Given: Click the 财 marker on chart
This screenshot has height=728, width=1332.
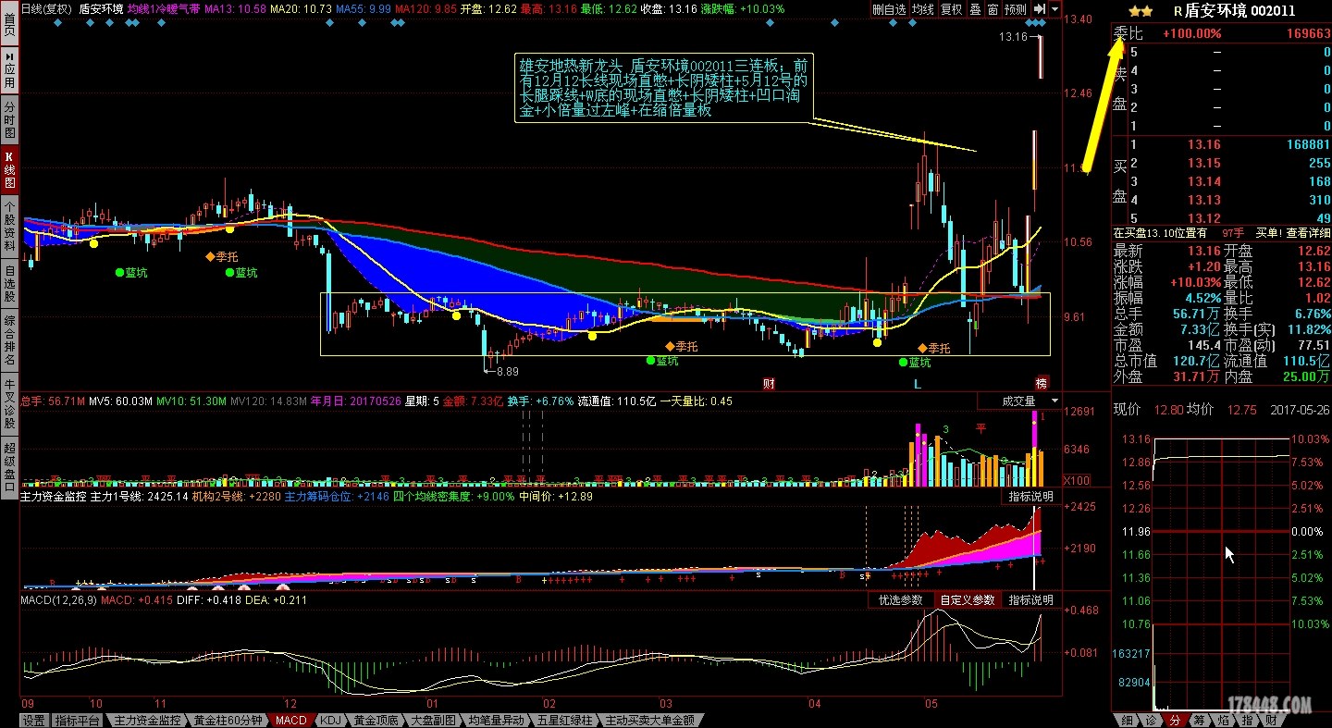Looking at the screenshot, I should [769, 383].
